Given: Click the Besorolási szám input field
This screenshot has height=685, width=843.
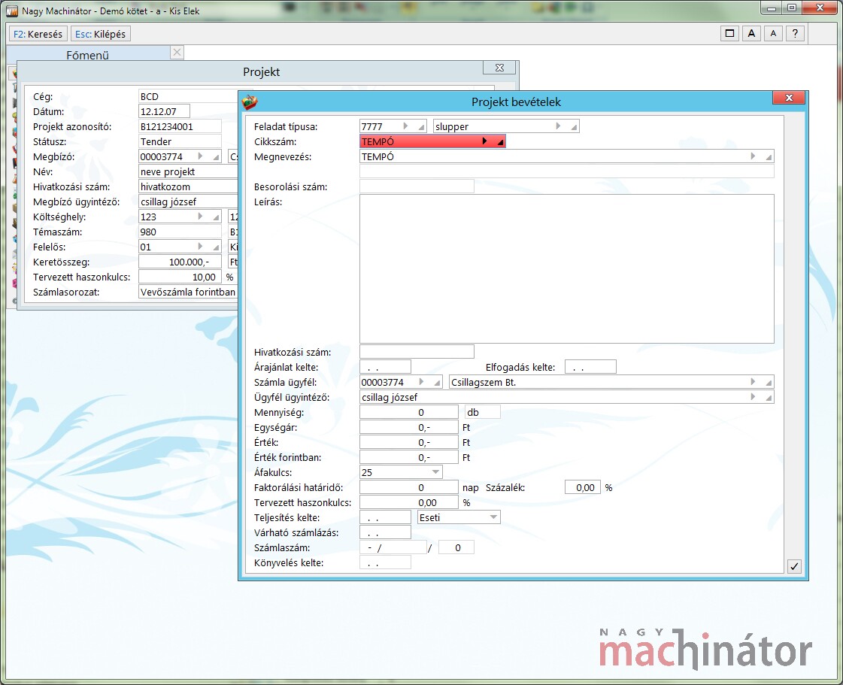Looking at the screenshot, I should [x=417, y=186].
